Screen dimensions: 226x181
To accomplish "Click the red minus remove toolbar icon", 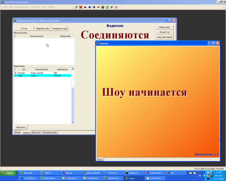I will [x=98, y=7].
